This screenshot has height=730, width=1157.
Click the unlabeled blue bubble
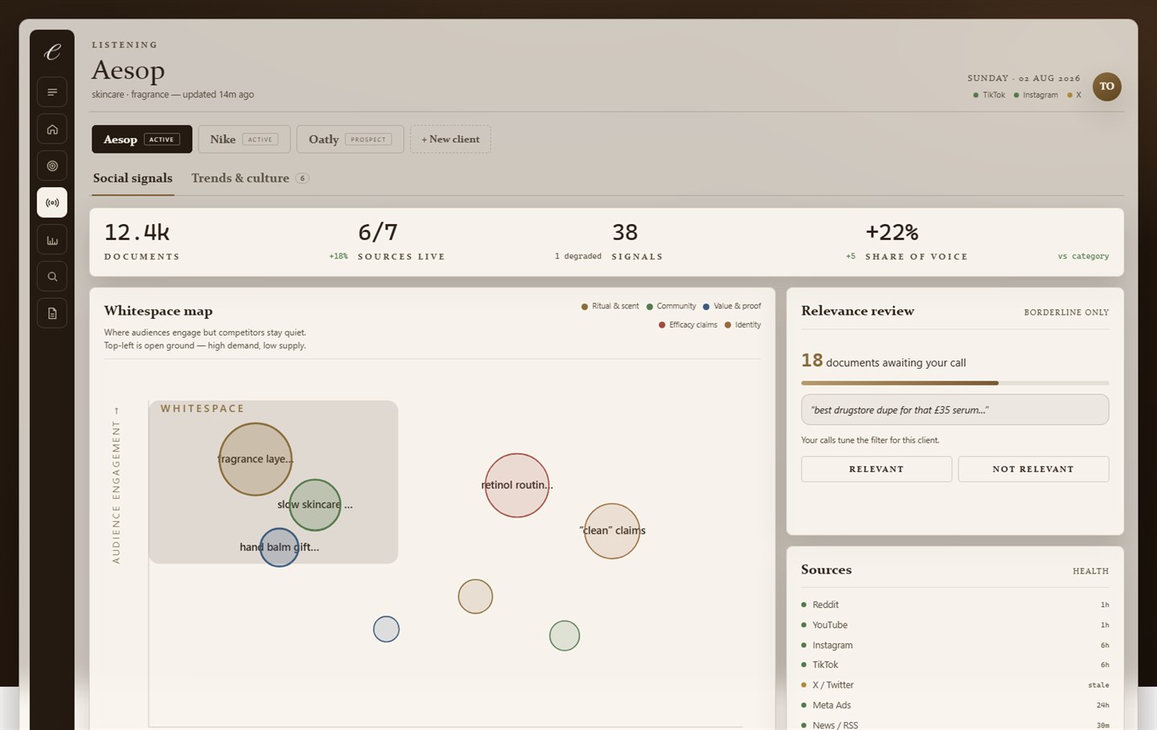tap(386, 629)
